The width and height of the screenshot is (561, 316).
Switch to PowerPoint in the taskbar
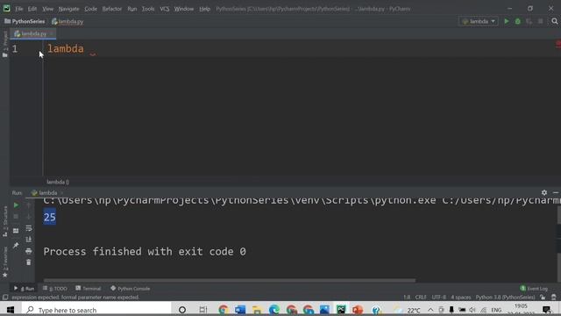(x=358, y=310)
